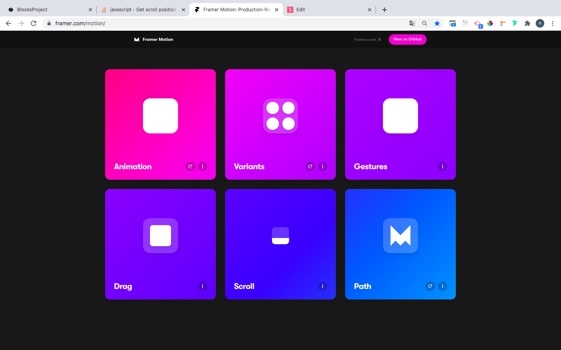
Task: Open the extensions puzzle menu
Action: click(527, 23)
